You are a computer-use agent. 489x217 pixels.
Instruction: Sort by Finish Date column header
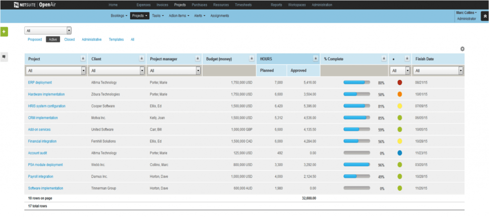tap(424, 59)
